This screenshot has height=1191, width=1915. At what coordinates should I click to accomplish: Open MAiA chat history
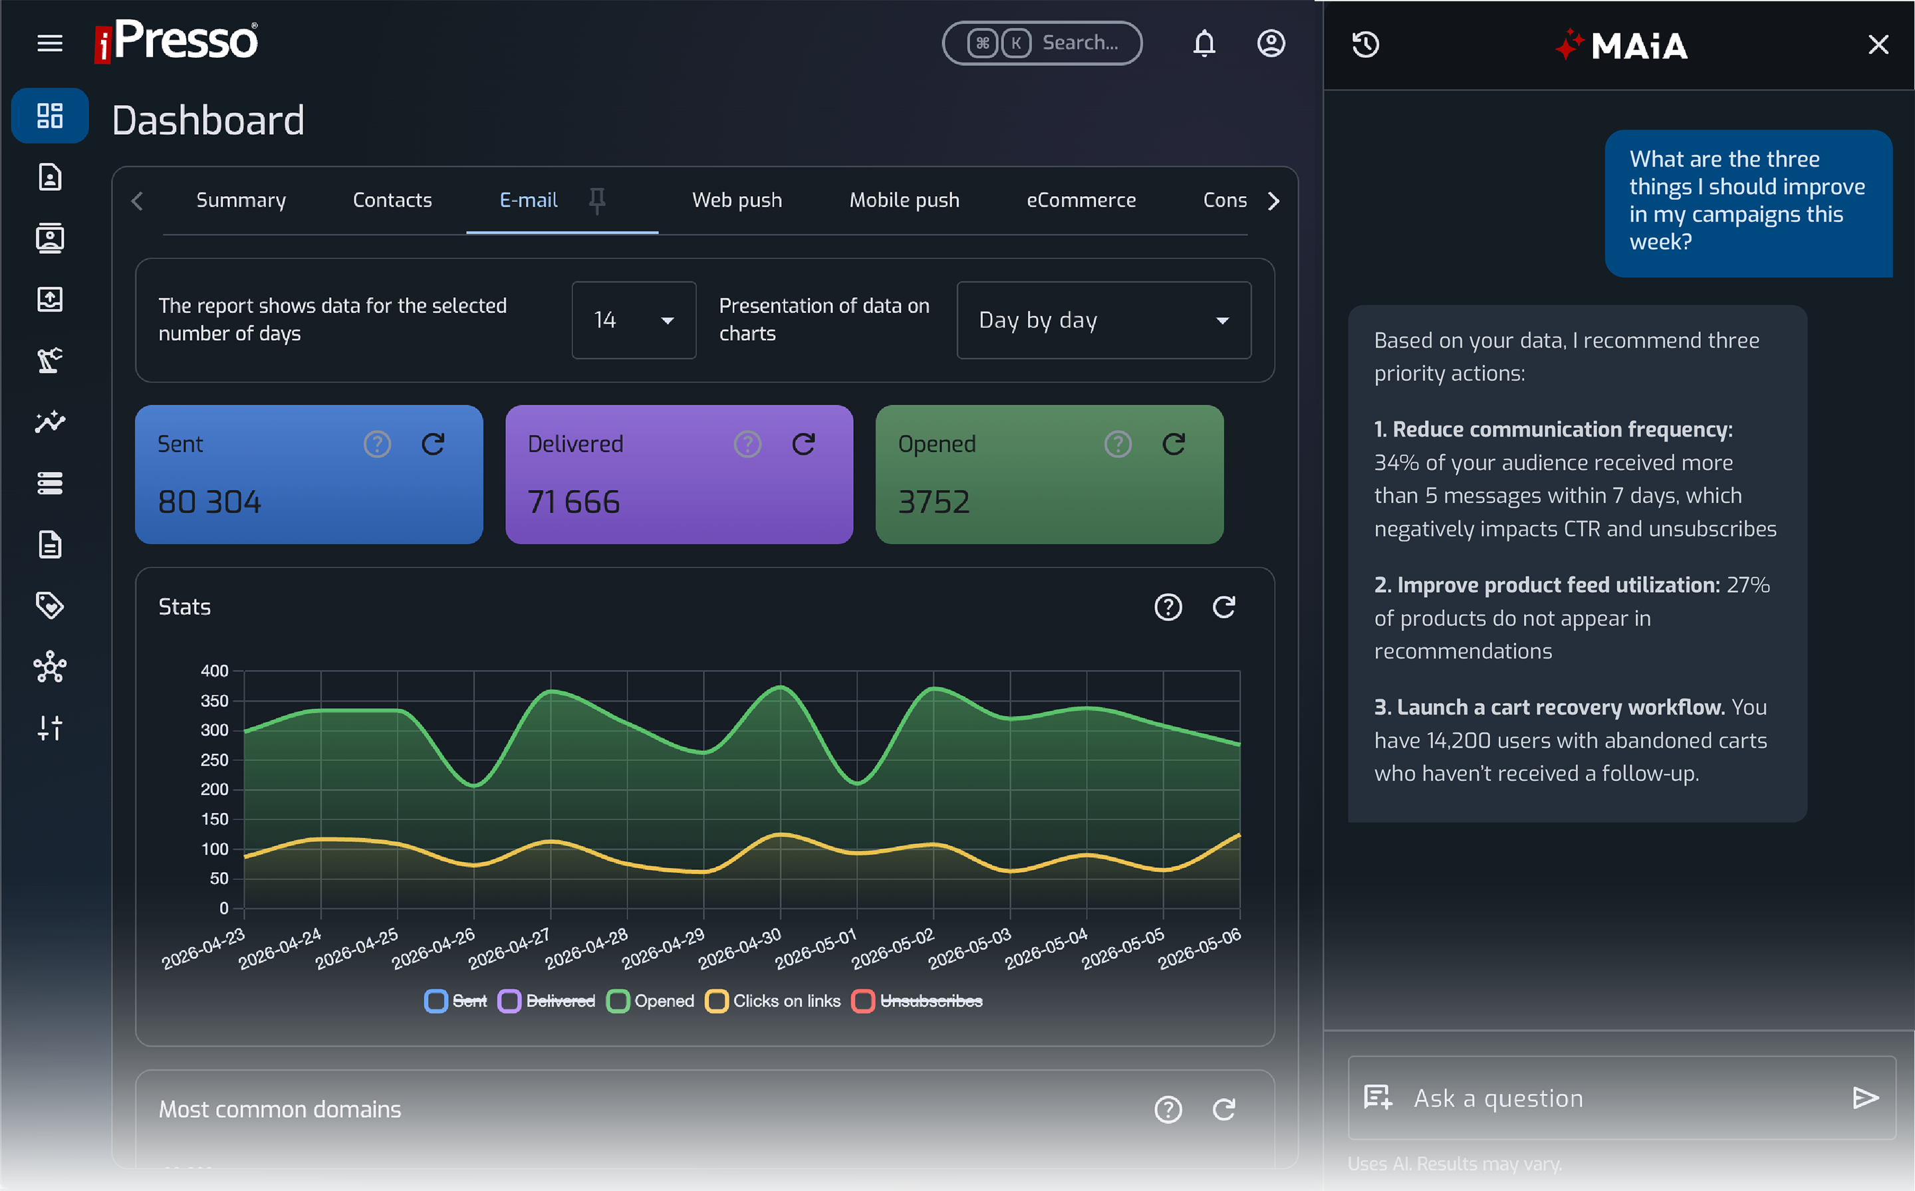click(x=1366, y=44)
